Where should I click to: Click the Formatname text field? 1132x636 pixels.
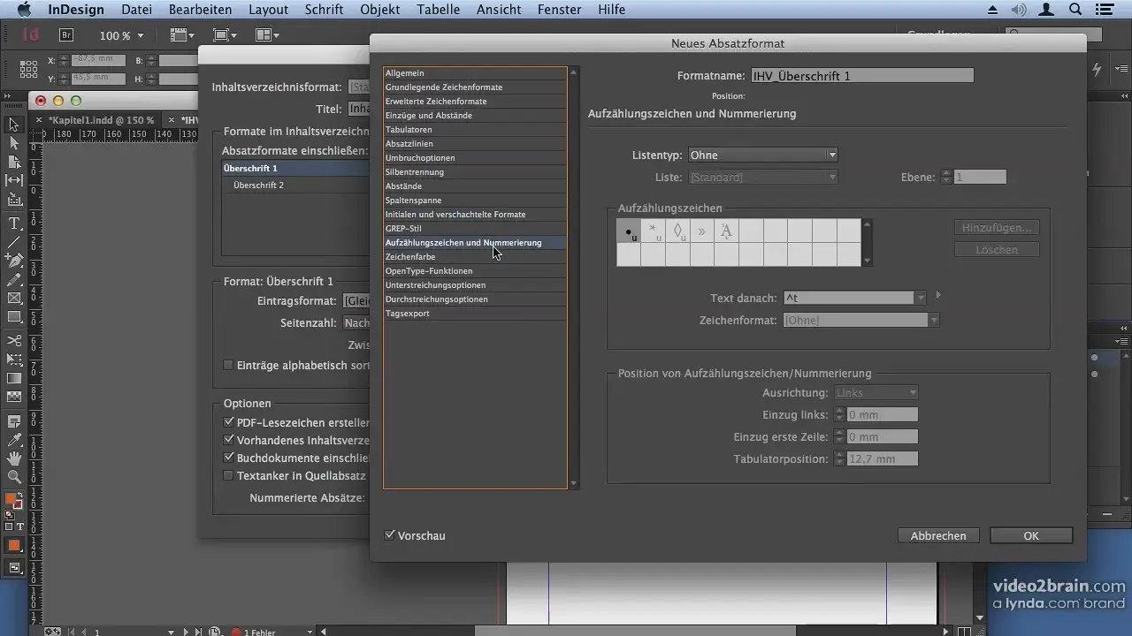coord(861,76)
